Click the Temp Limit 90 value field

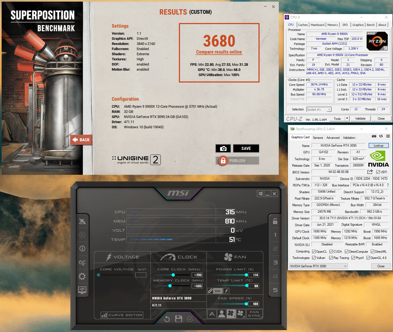(254, 286)
